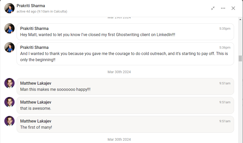Click the chat scrollbar thumb
243x143 pixels.
(240, 58)
